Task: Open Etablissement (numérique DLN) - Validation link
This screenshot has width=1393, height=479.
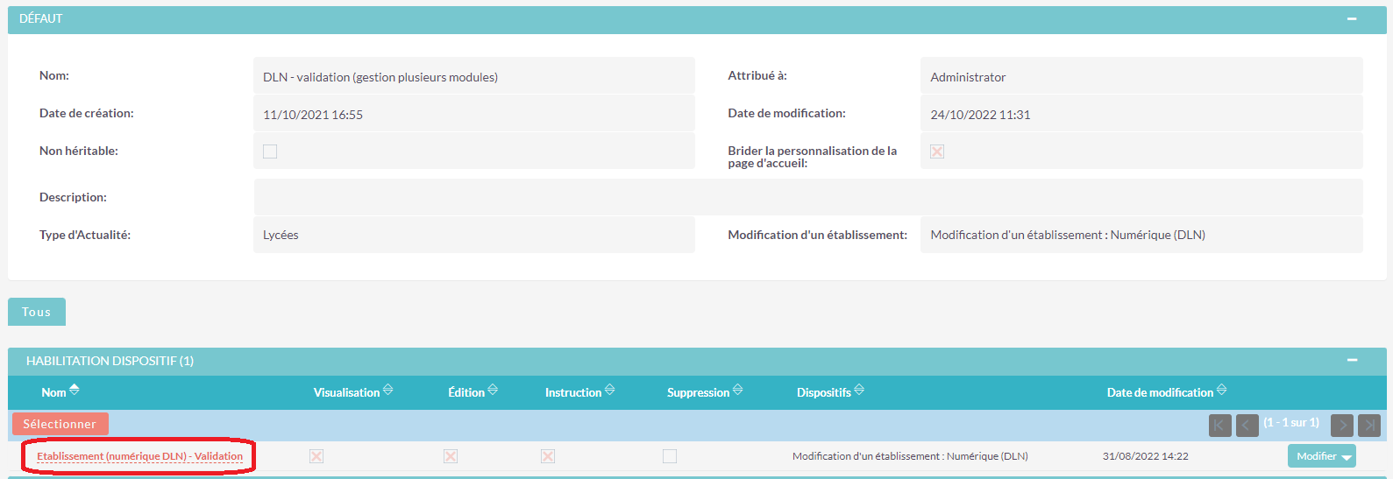Action: point(139,456)
